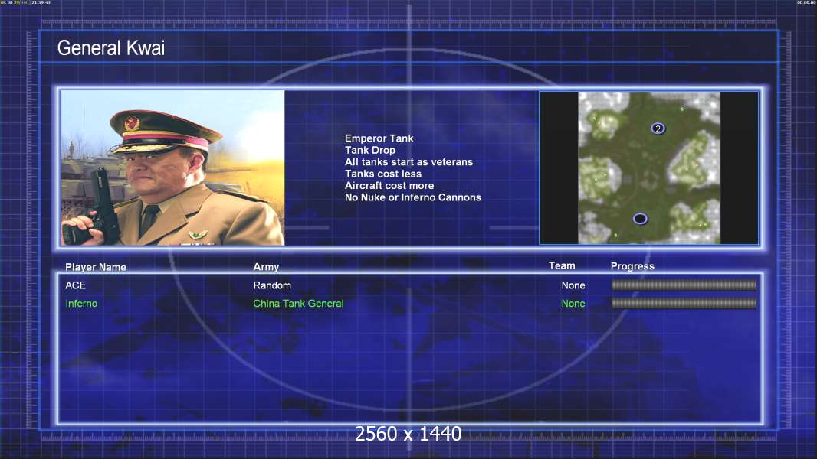
Task: Click 'Tanks cost less' line
Action: point(383,174)
